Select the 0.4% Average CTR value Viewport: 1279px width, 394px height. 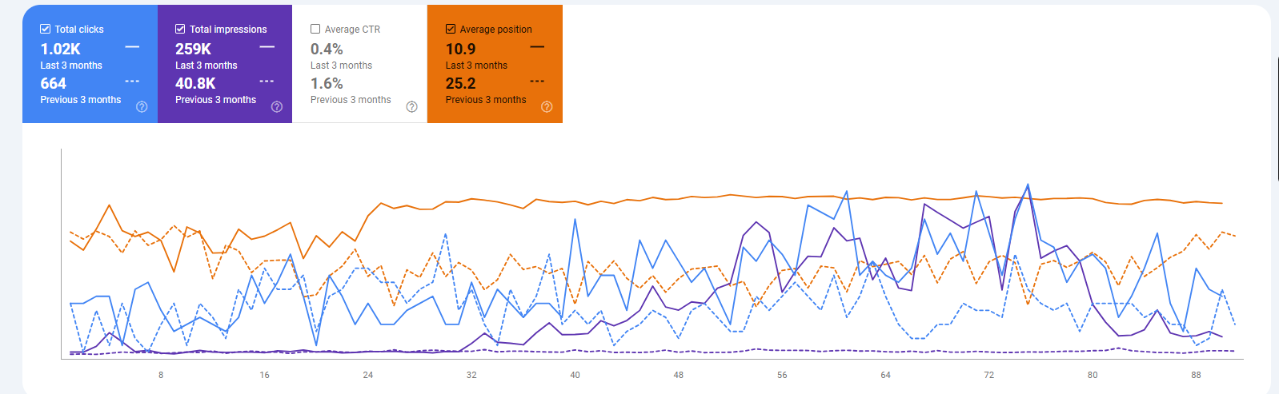(327, 50)
